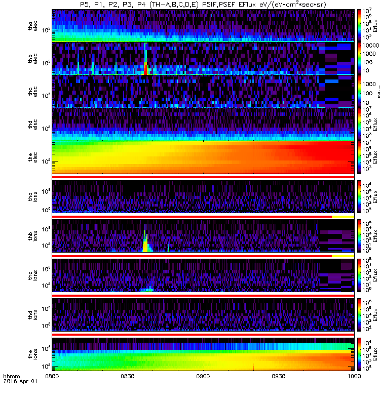Select the 'thc ions' panel label
The width and height of the screenshot is (380, 405).
point(32,275)
